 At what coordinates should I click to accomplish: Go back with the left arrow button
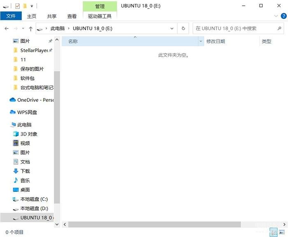[7, 29]
